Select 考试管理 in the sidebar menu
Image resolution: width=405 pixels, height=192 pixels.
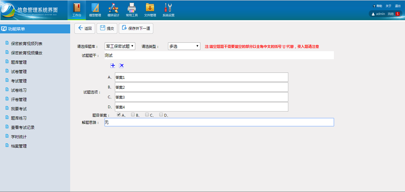coord(19,81)
